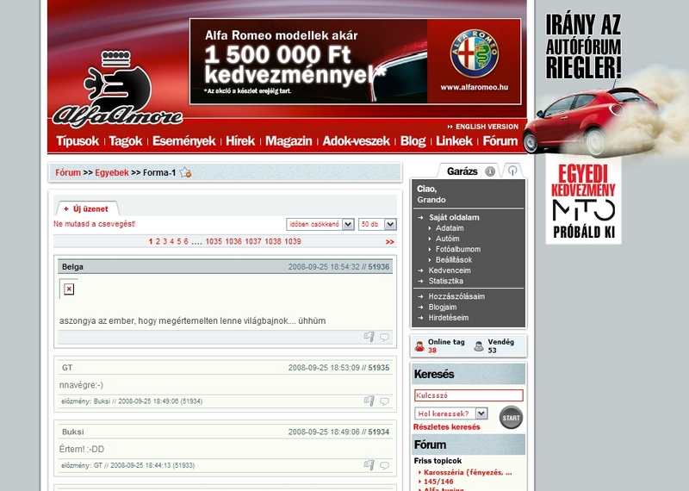Click the reply bubble icon on Belga's post

[384, 337]
